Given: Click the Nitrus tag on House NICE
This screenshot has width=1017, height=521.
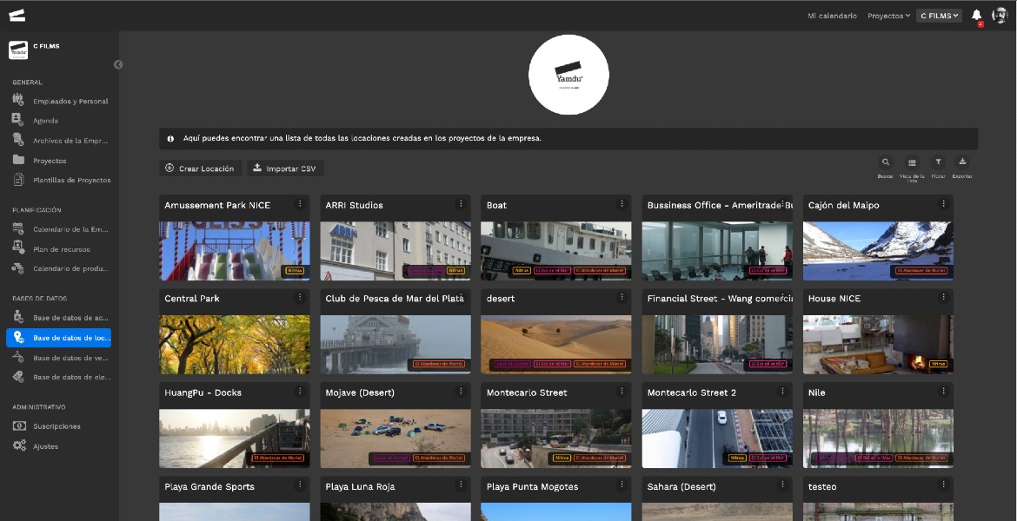Looking at the screenshot, I should (939, 364).
